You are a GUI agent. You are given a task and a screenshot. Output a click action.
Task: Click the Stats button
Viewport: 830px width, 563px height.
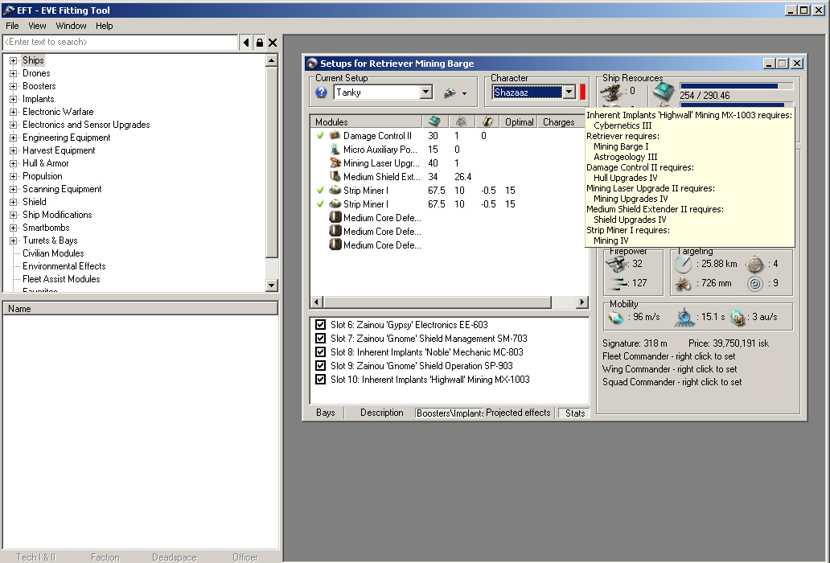tap(575, 413)
